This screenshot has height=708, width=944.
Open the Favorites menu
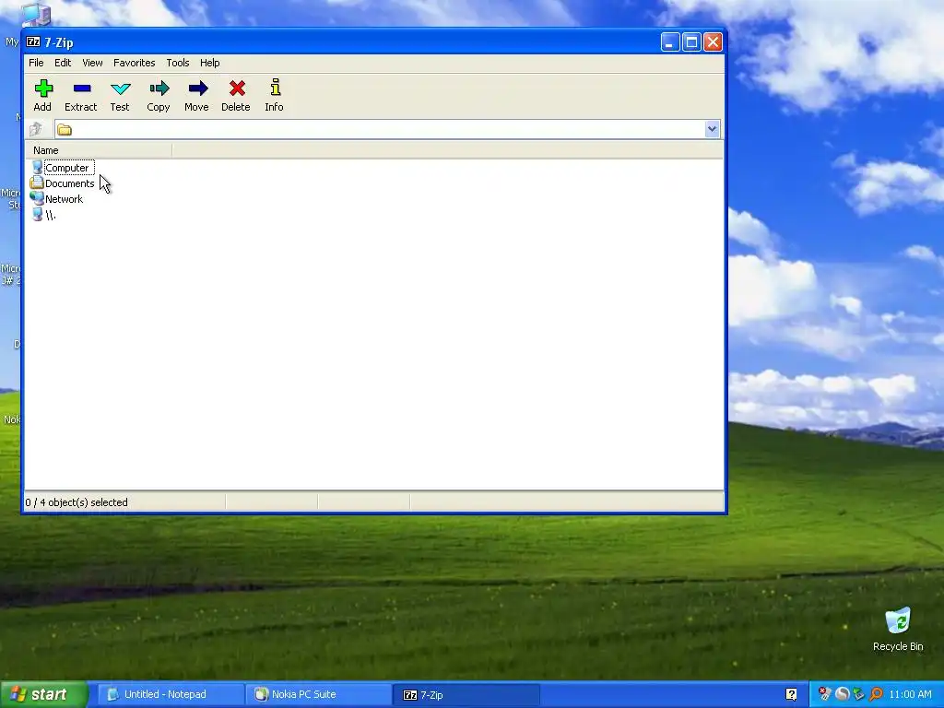(135, 63)
